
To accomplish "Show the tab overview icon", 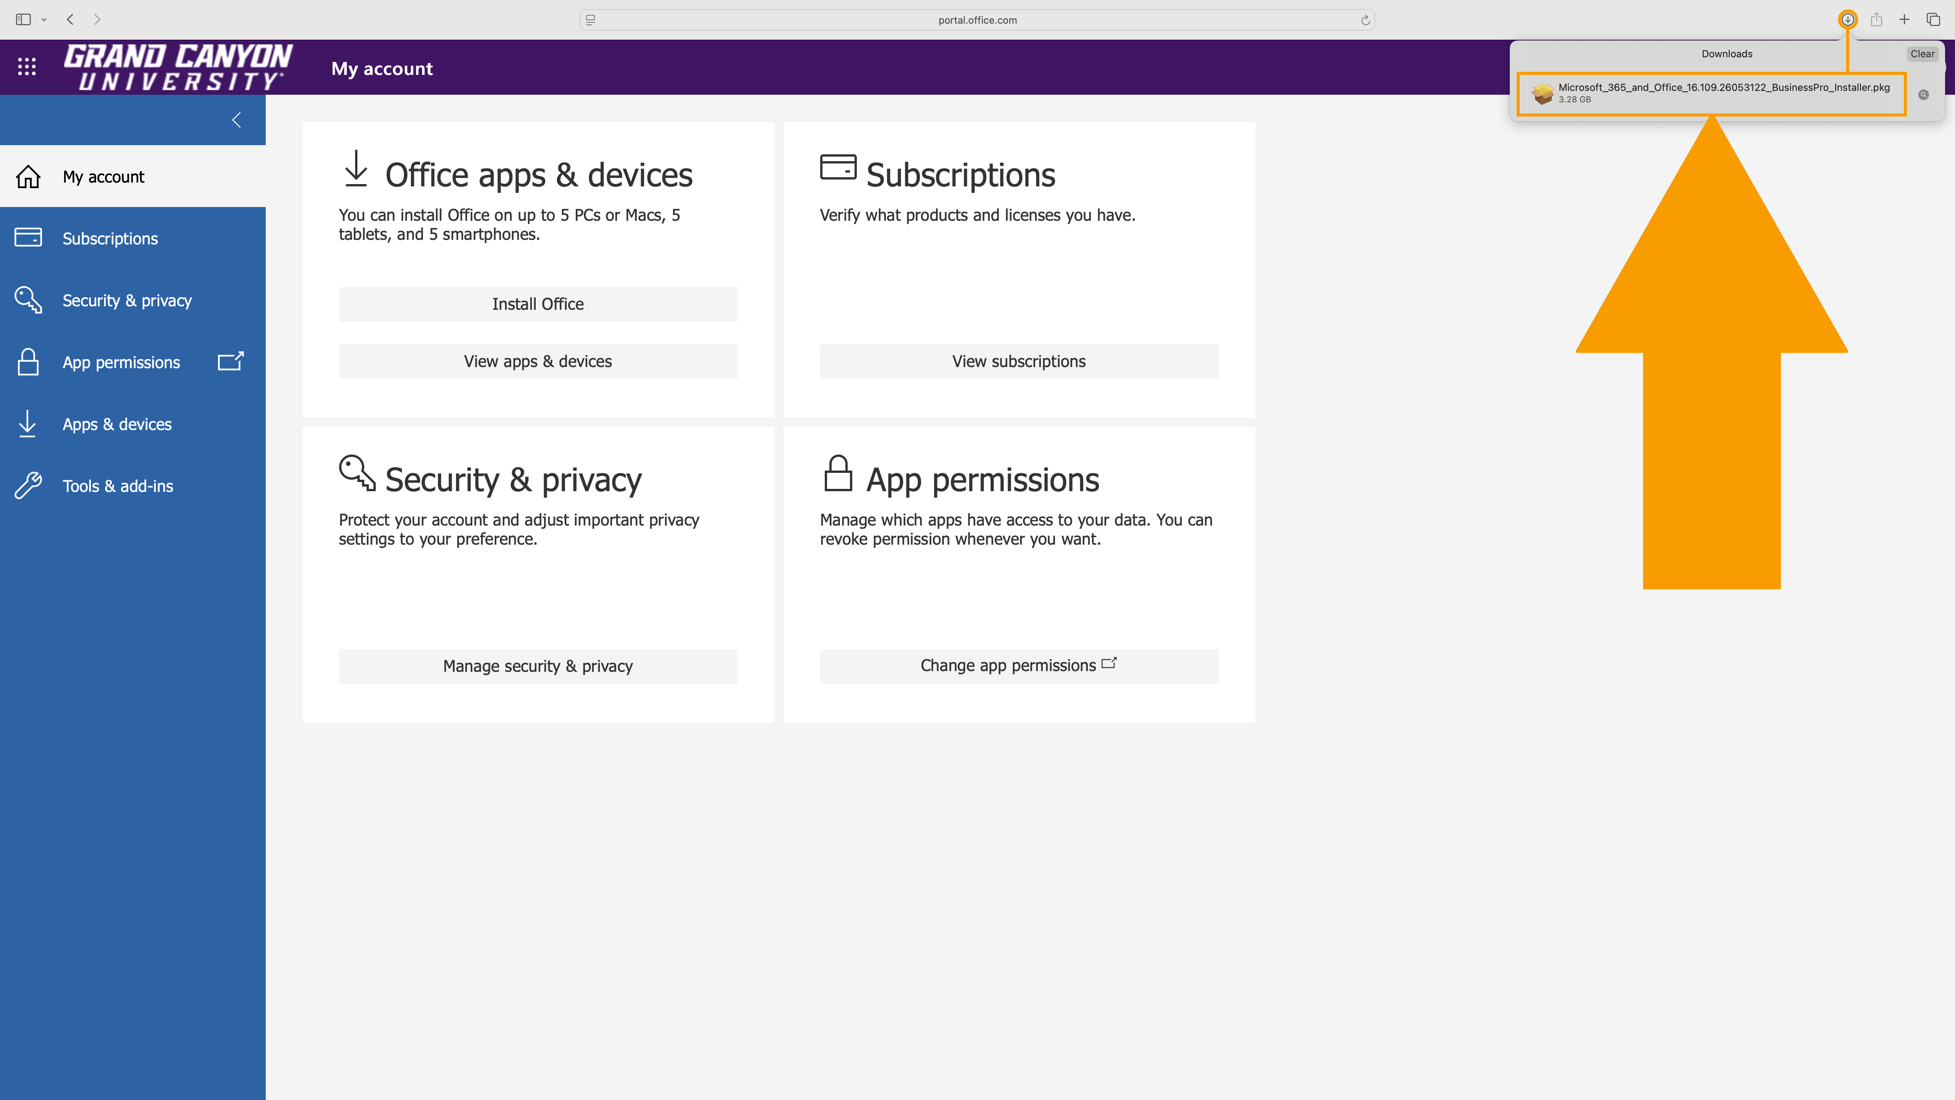I will [1933, 20].
